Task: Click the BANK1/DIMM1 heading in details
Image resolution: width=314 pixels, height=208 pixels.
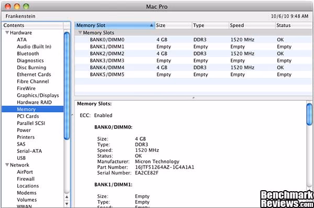Action: pyautogui.click(x=114, y=184)
